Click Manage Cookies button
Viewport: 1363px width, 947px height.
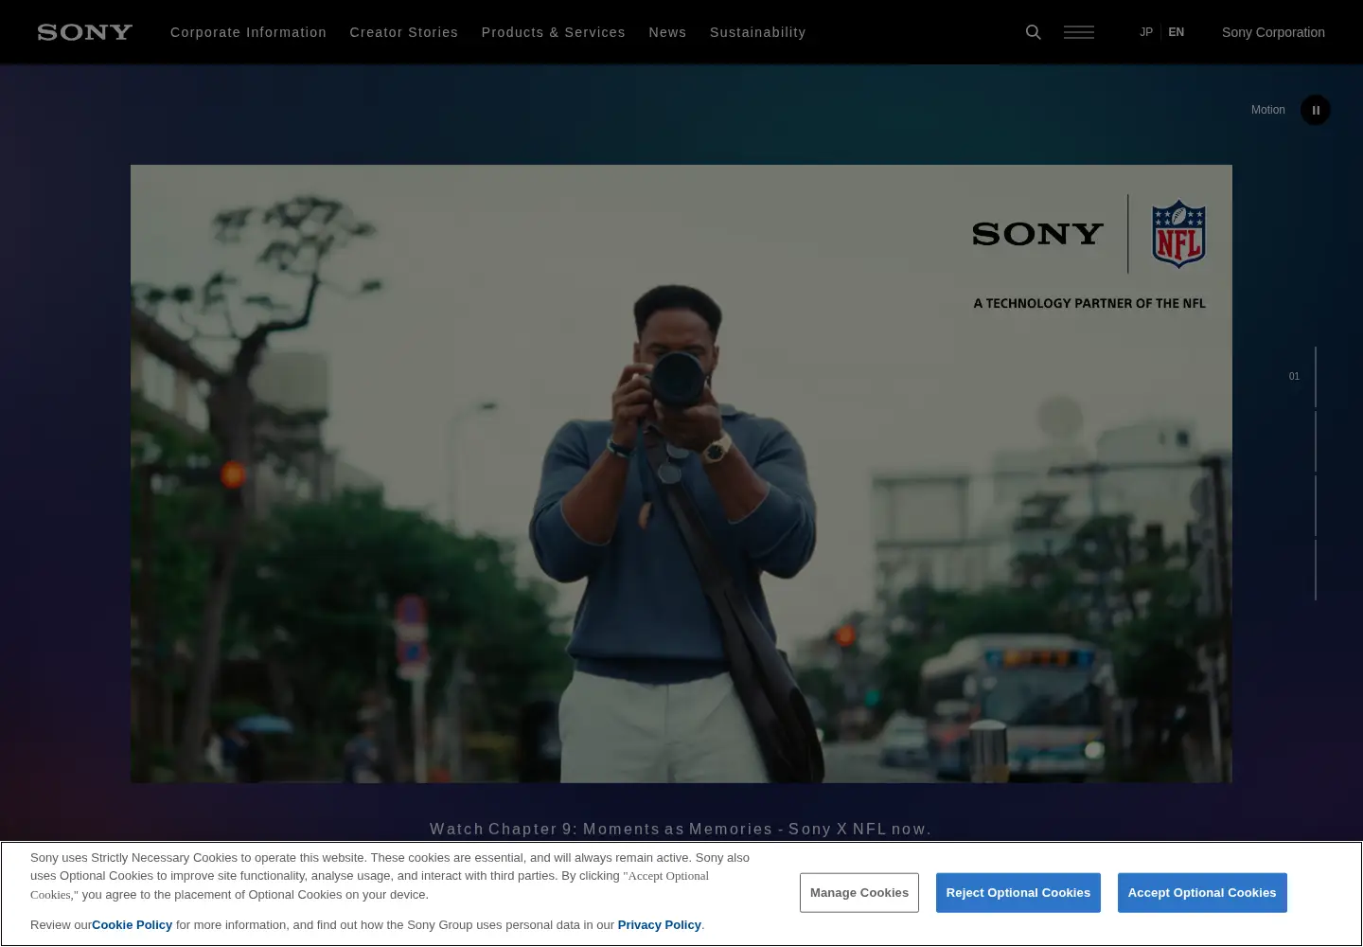coord(859,893)
